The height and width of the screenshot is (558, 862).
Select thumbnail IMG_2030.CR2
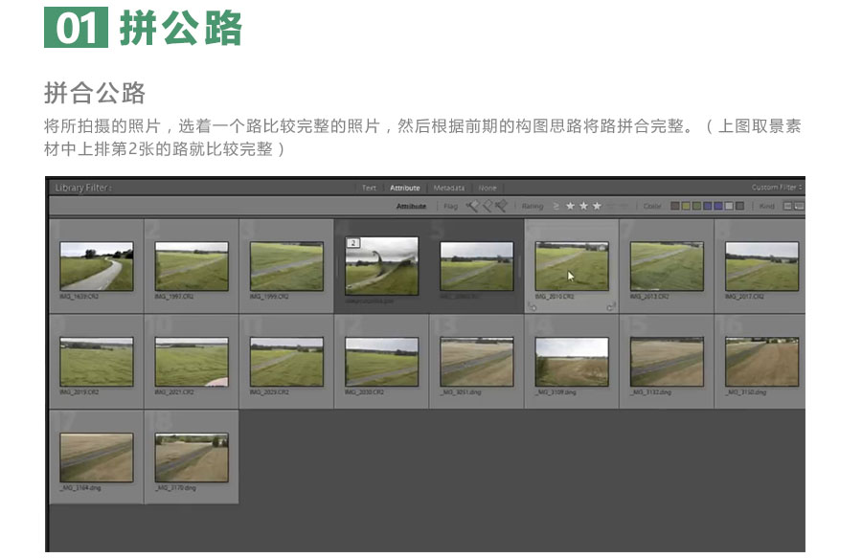[381, 362]
